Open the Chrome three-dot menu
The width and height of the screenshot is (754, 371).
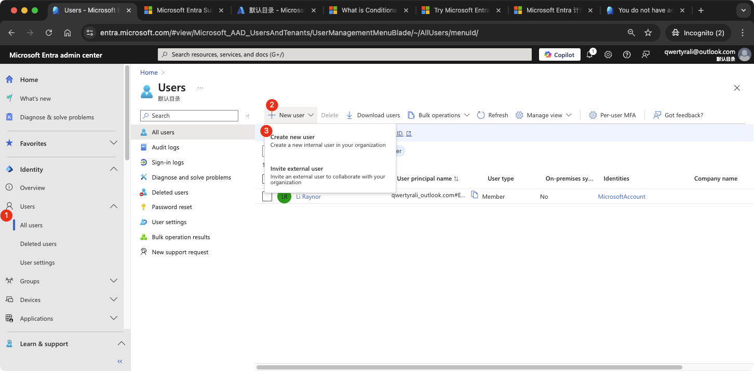coord(743,33)
